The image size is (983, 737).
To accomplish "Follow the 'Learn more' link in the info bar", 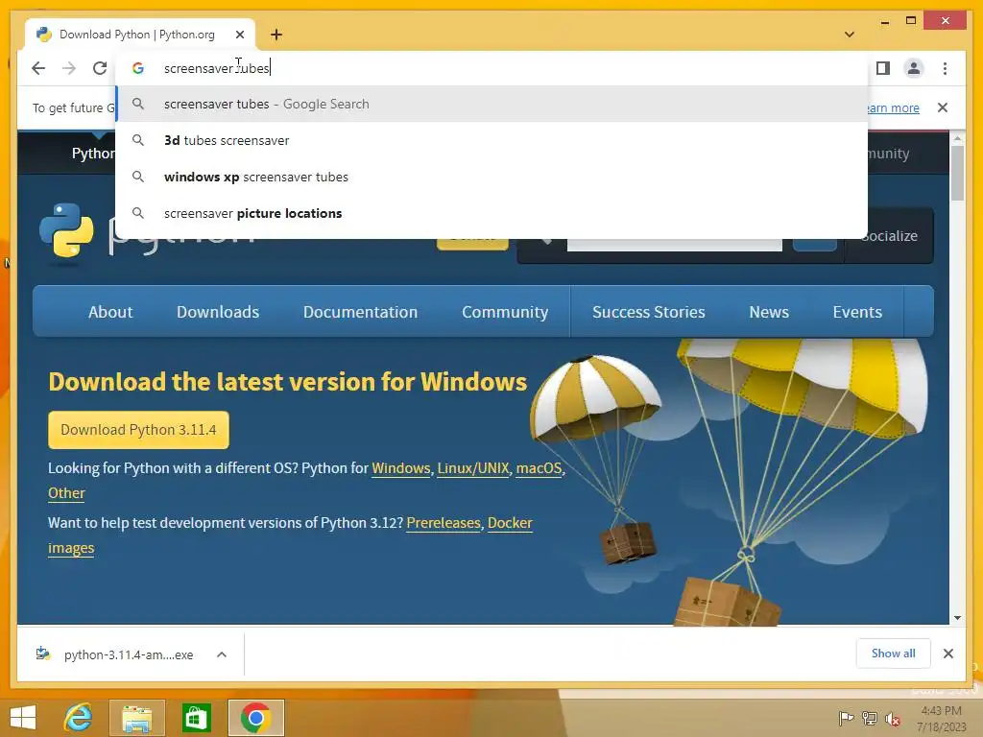I will pyautogui.click(x=894, y=107).
